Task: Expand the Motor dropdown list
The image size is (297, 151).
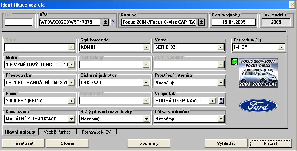Action: (72, 65)
